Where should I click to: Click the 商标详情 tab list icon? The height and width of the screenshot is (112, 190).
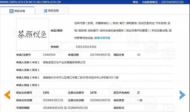pyautogui.click(x=12, y=11)
